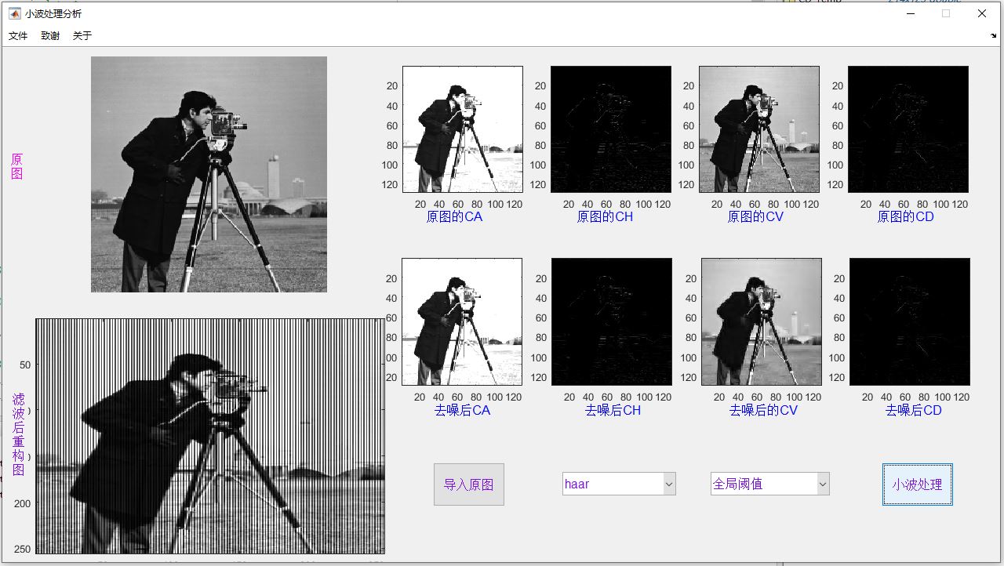This screenshot has height=566, width=1004.
Task: Click the 原图 side label
Action: point(17,166)
